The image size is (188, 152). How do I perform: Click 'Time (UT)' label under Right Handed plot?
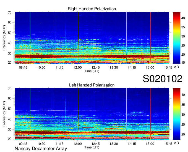click(x=92, y=71)
